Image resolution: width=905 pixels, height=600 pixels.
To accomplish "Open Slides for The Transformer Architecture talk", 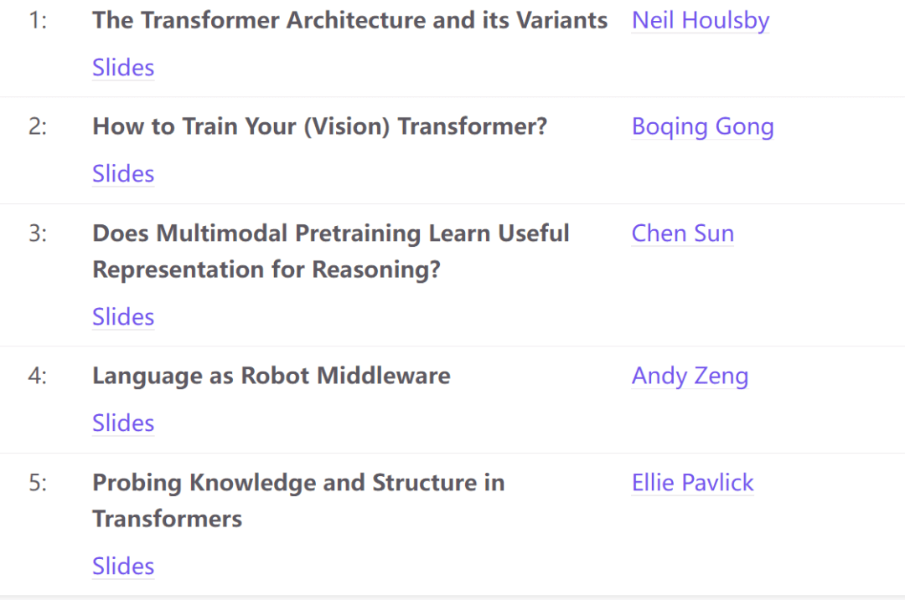I will point(122,68).
